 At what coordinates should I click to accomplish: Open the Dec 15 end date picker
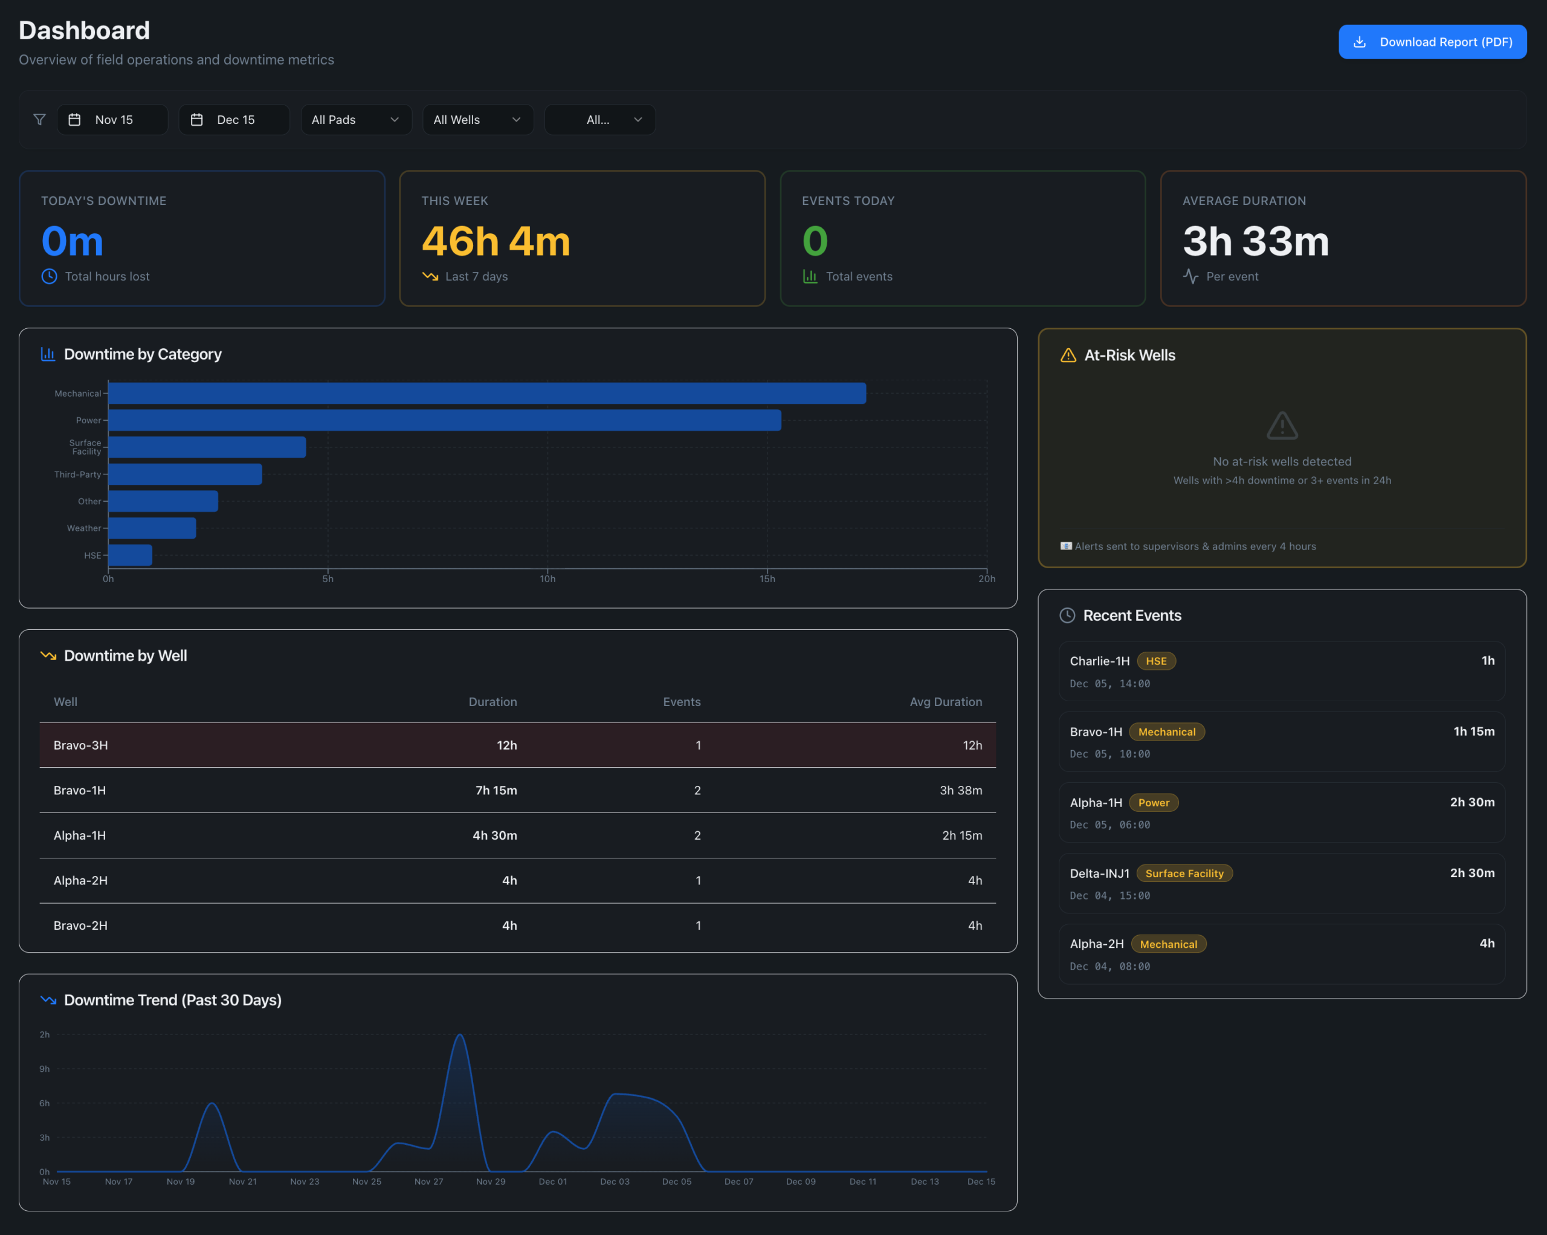point(234,120)
